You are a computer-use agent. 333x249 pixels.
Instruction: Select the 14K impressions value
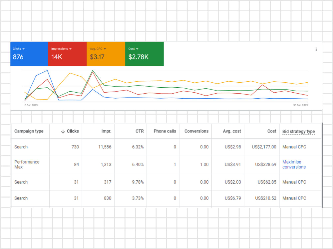(57, 57)
